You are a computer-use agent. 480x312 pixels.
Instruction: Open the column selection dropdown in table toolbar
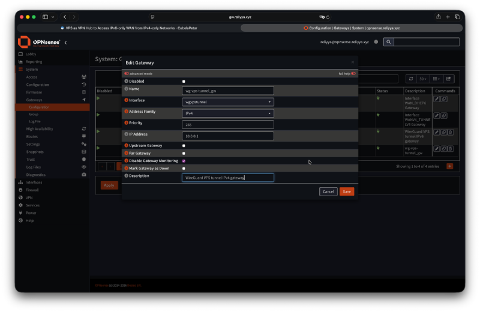tap(436, 79)
